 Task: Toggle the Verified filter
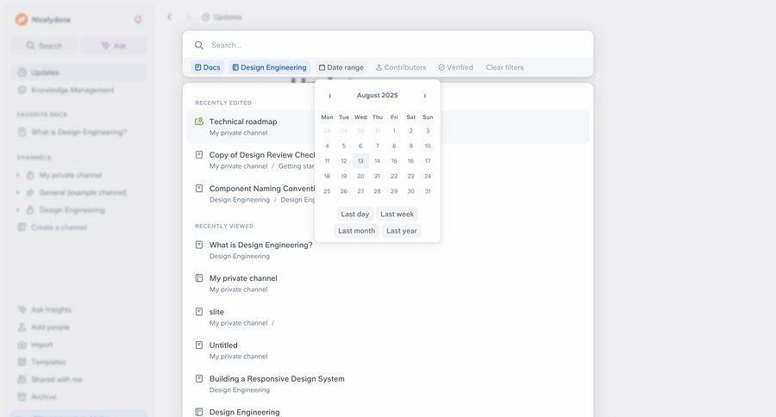455,67
